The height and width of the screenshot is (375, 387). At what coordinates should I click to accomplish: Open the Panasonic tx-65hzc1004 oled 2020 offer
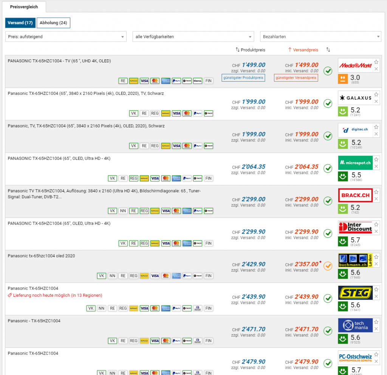(x=41, y=256)
